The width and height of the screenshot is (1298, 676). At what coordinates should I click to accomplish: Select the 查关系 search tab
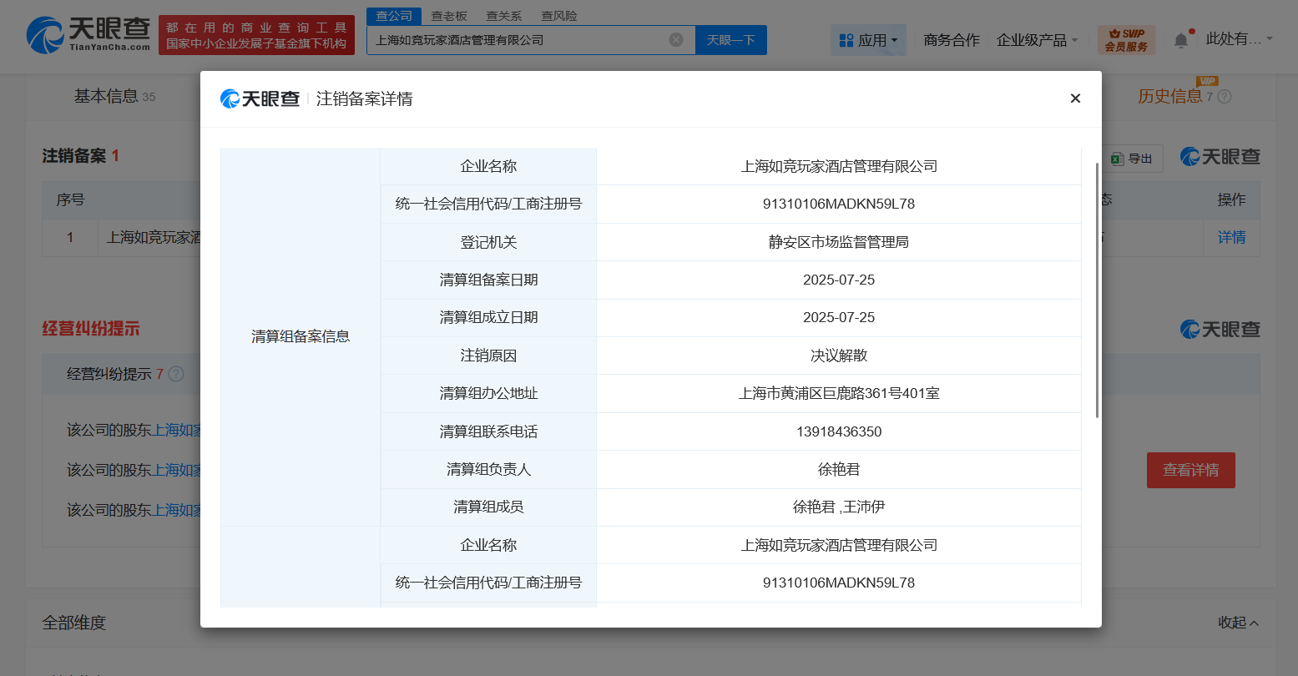pyautogui.click(x=503, y=16)
